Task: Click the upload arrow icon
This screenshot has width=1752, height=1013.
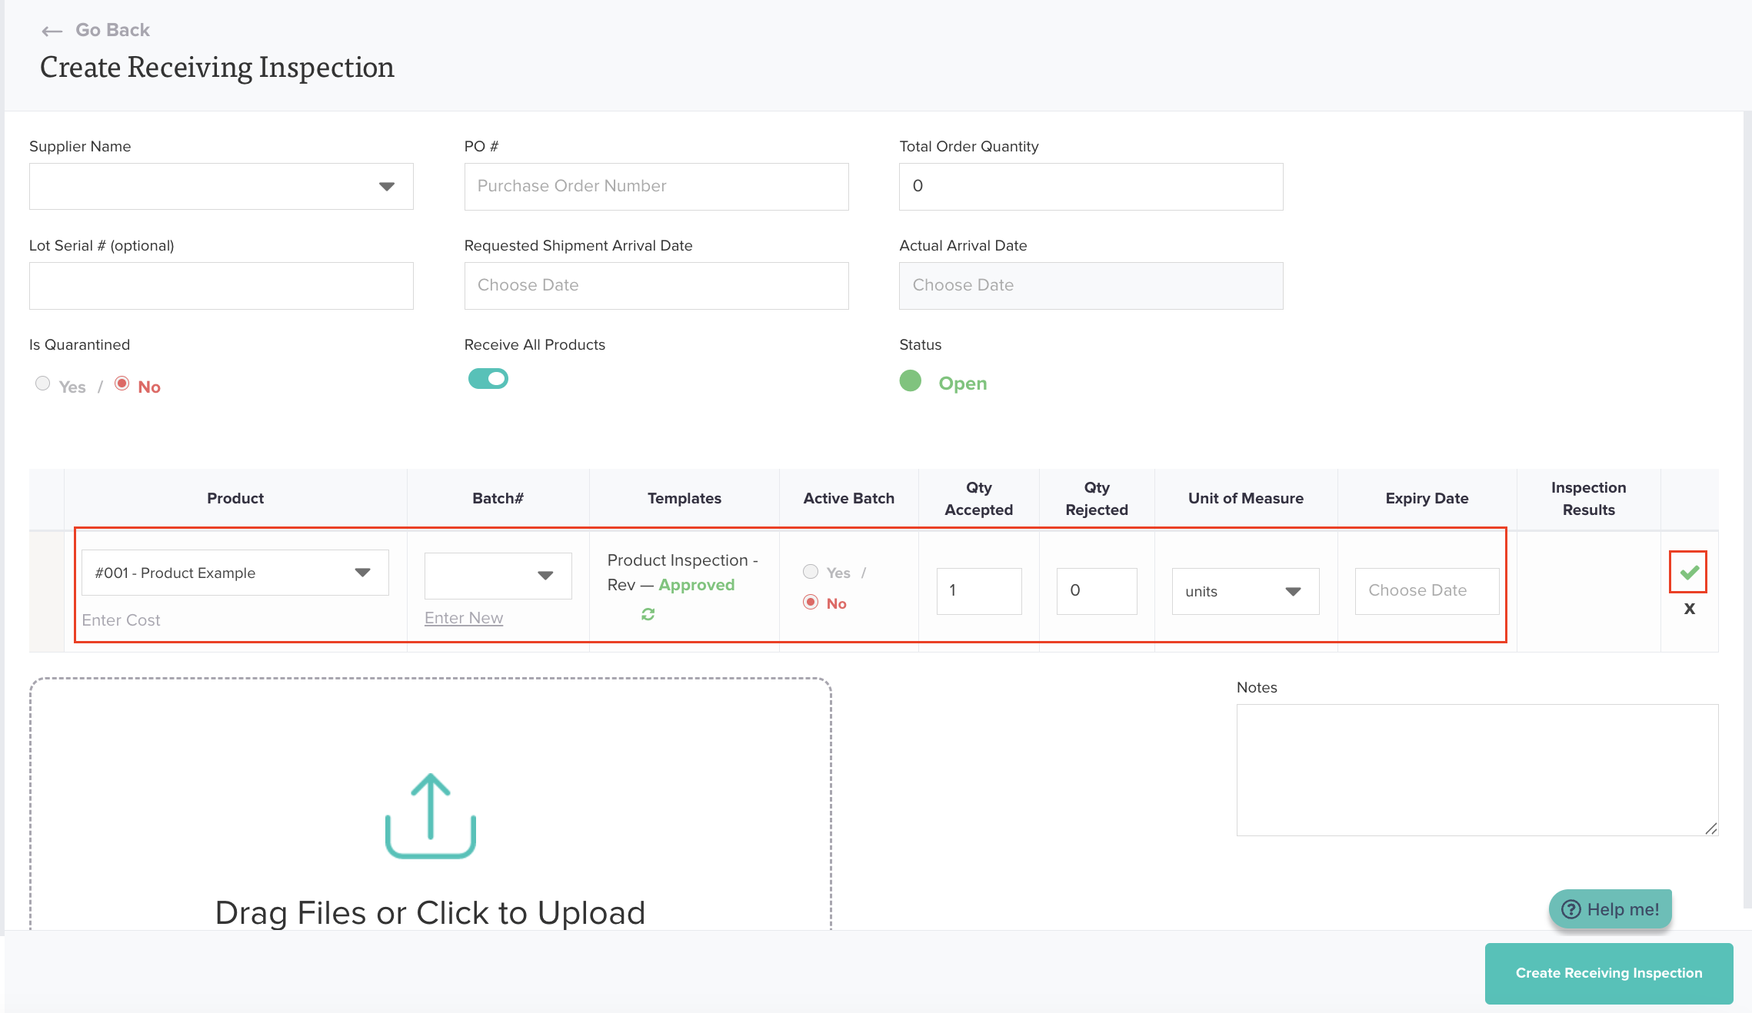Action: (430, 815)
